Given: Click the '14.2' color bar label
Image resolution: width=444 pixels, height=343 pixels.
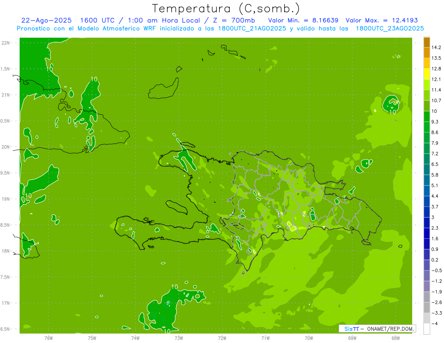Looking at the screenshot, I should [436, 47].
